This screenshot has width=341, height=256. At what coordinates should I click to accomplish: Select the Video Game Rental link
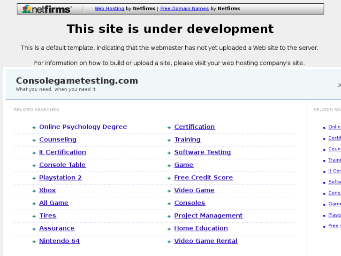(206, 241)
